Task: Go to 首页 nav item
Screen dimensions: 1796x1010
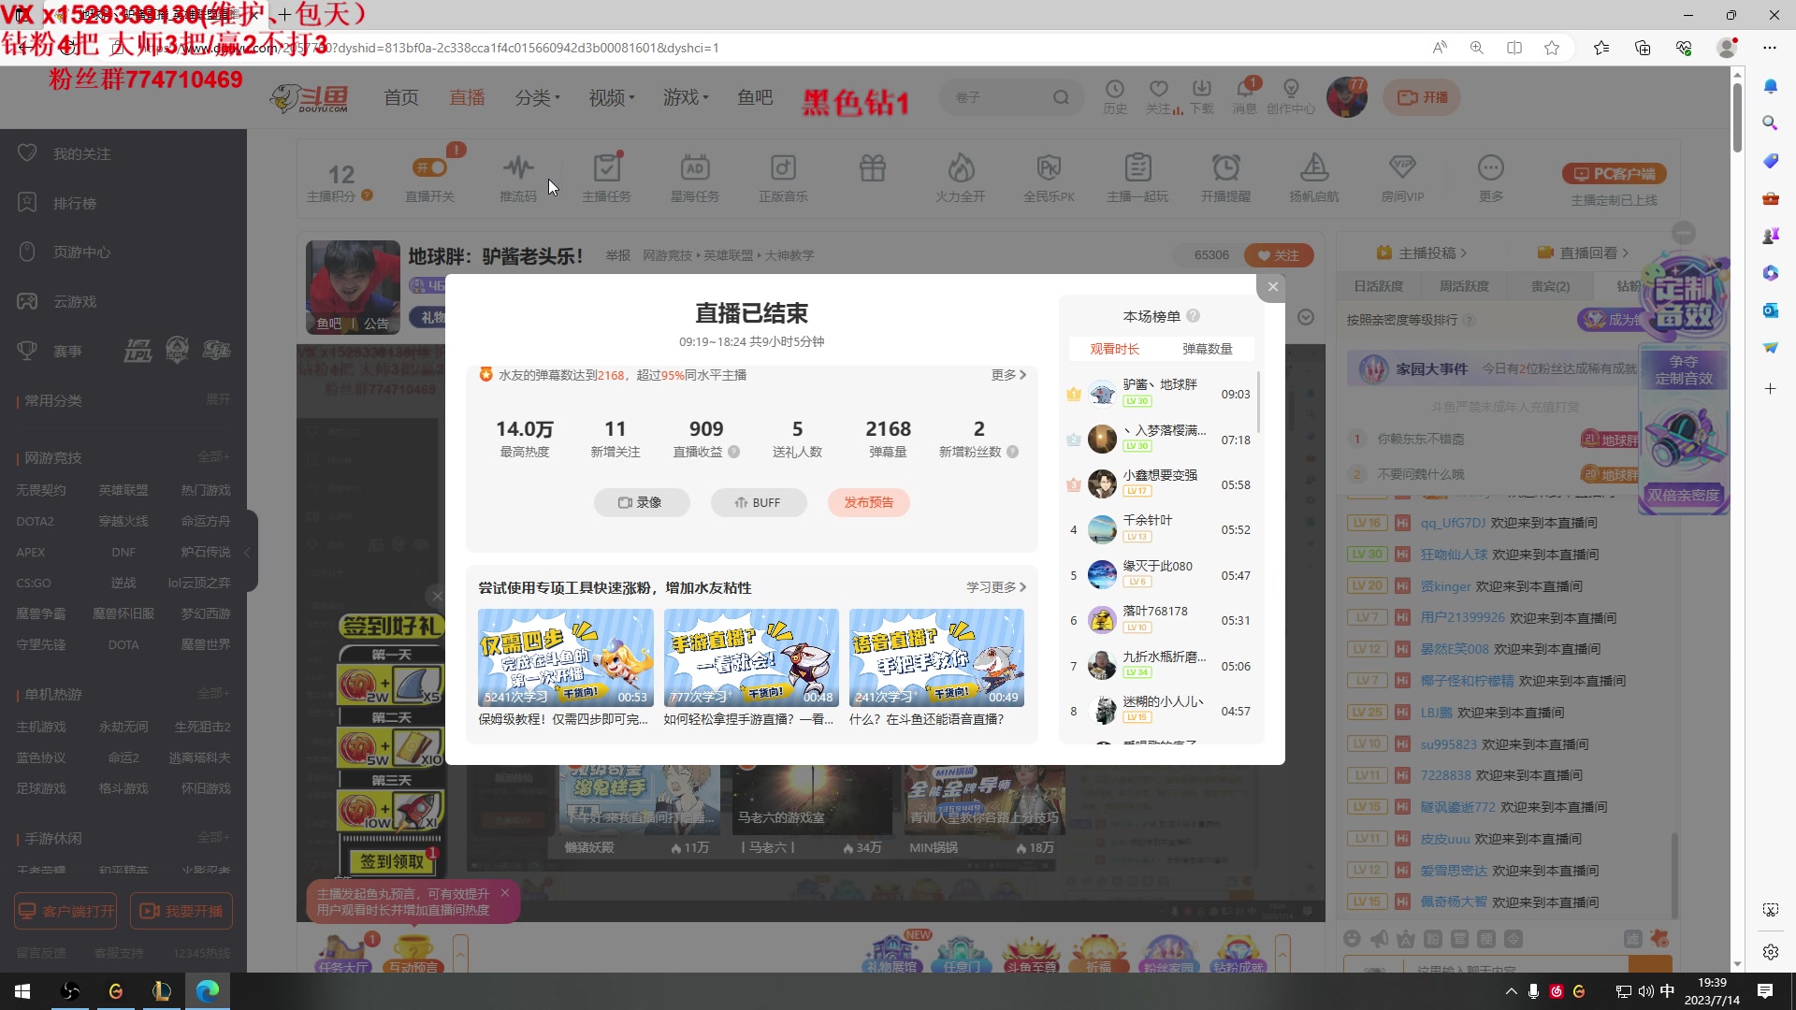Action: pos(401,97)
